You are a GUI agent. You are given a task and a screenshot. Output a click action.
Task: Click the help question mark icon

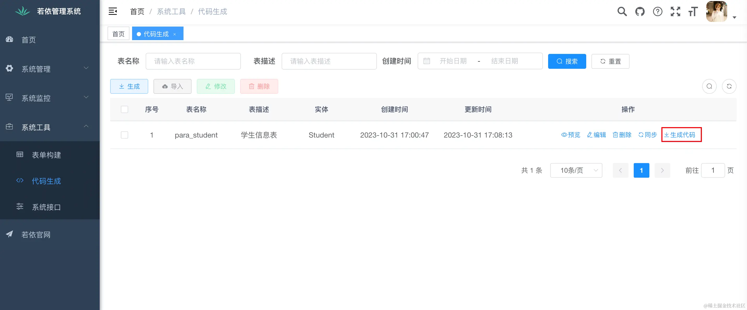click(657, 11)
